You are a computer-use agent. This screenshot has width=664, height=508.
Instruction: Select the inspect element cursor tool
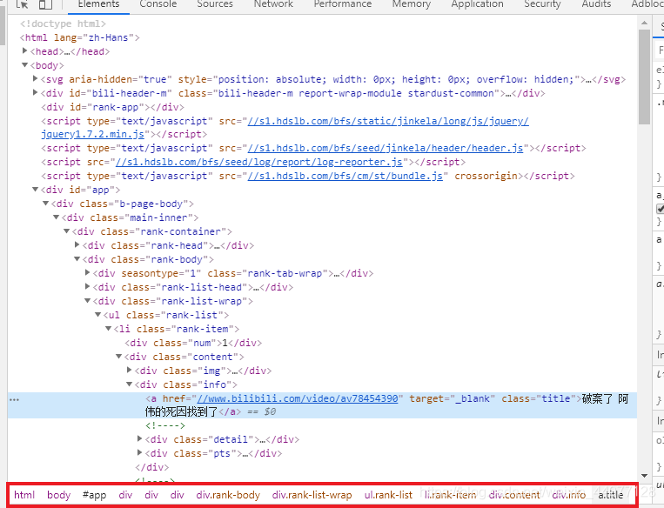(22, 4)
